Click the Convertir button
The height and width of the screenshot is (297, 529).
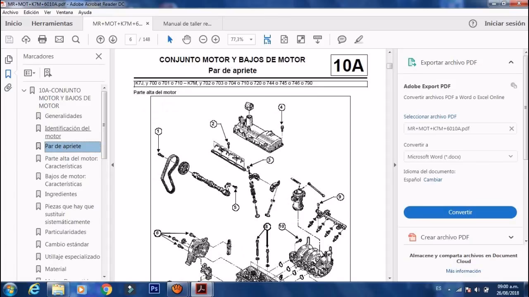click(460, 212)
